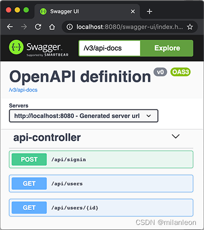This screenshot has height=230, width=204.
Task: Open the blue /v3/api-docs link
Action: [23, 90]
